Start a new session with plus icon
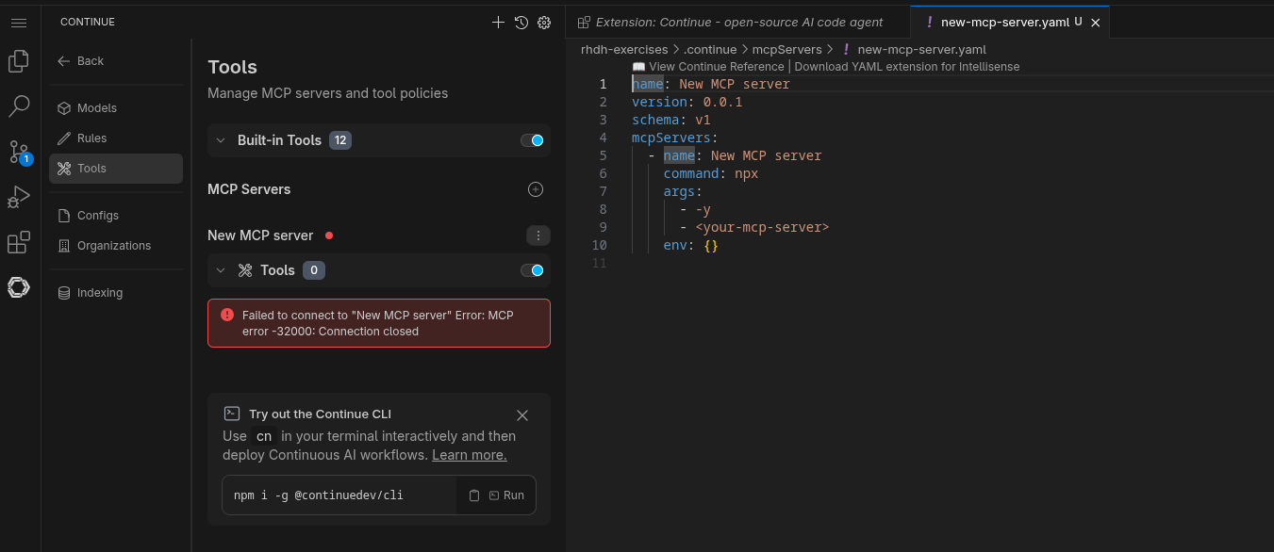Screen dimensions: 1274x552 (499, 23)
